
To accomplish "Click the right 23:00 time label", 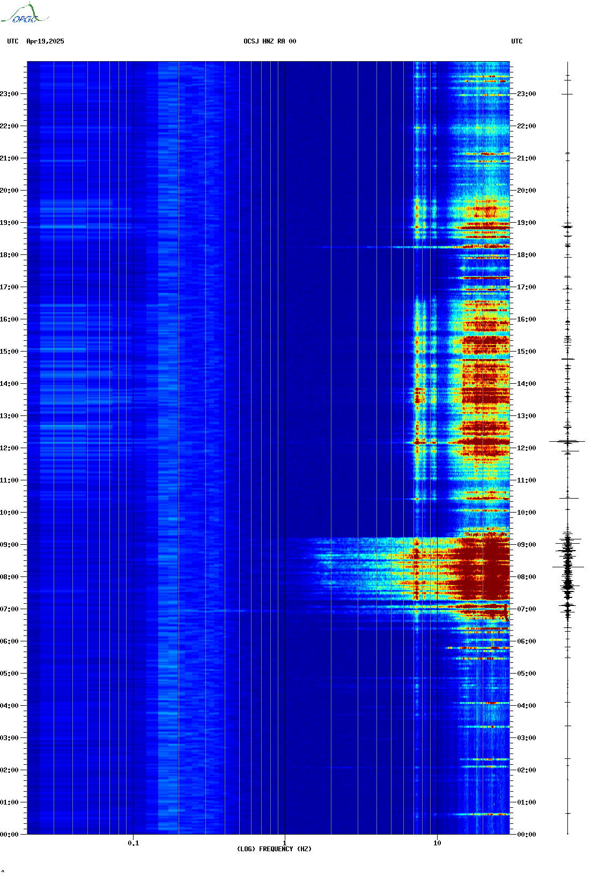I will [527, 94].
